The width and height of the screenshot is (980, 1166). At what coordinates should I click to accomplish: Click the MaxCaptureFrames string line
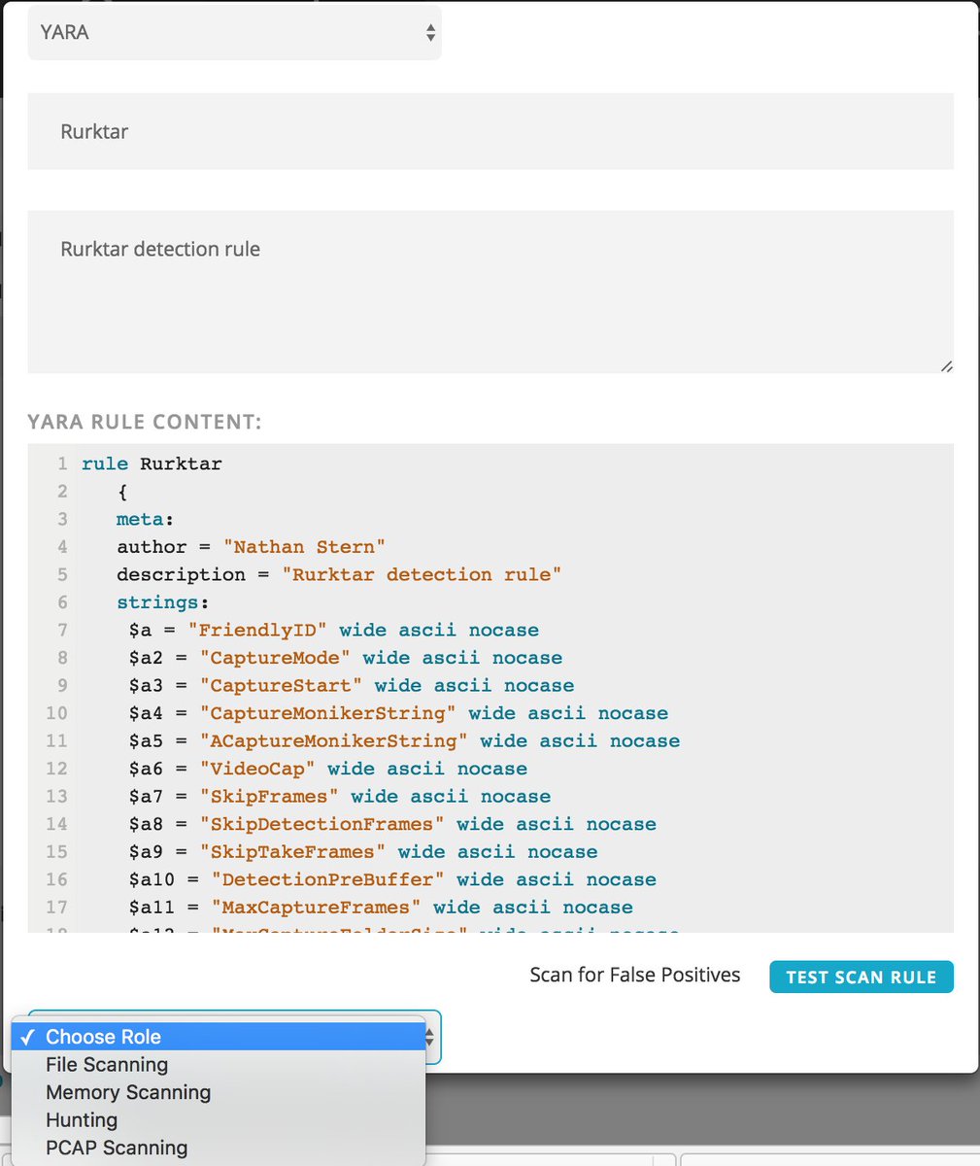click(x=381, y=907)
